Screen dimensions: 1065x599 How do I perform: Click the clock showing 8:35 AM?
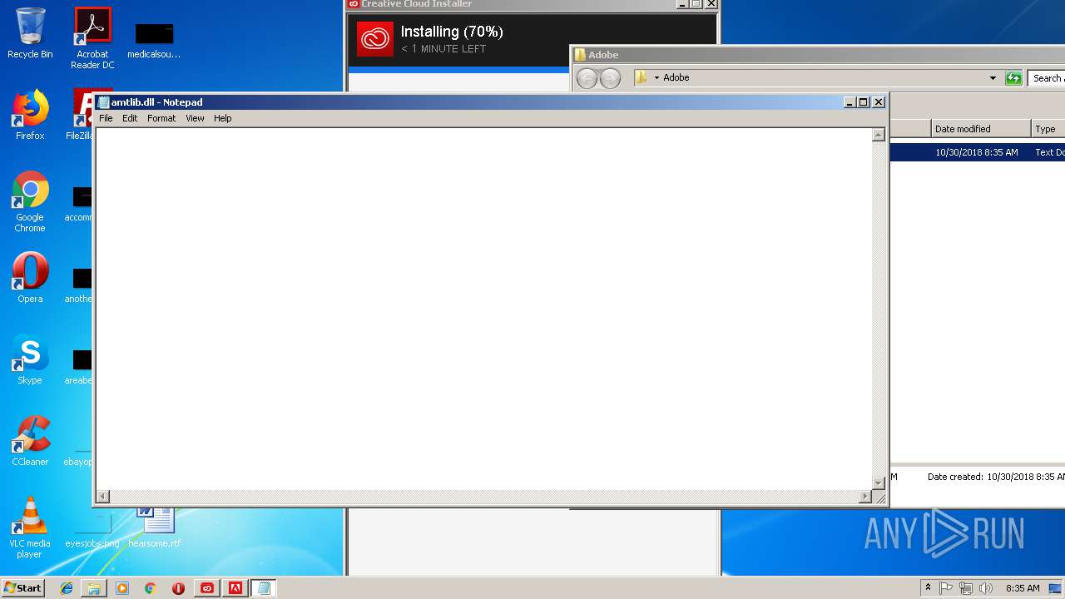click(x=1023, y=588)
